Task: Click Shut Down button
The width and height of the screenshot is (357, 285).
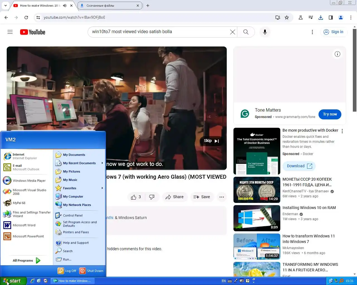Action: pos(91,271)
